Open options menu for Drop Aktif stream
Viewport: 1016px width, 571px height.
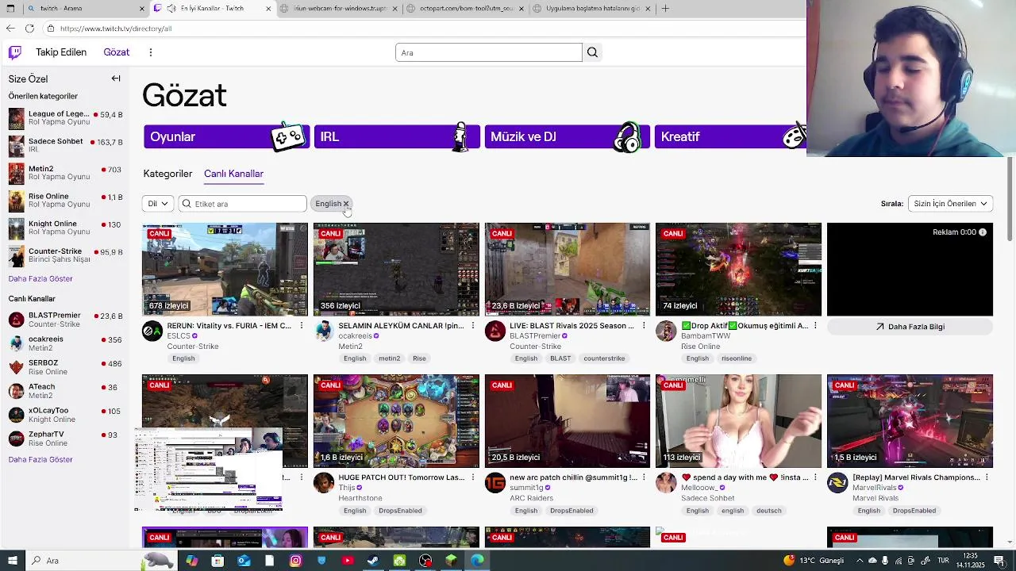tap(816, 326)
